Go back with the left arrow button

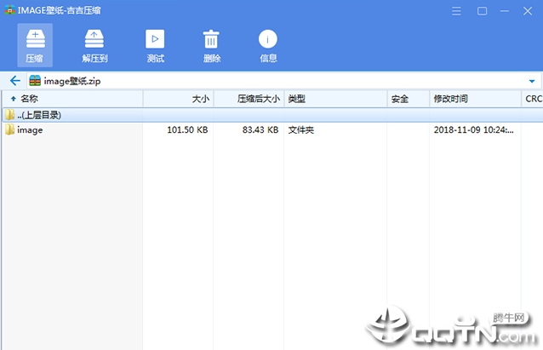(x=14, y=81)
